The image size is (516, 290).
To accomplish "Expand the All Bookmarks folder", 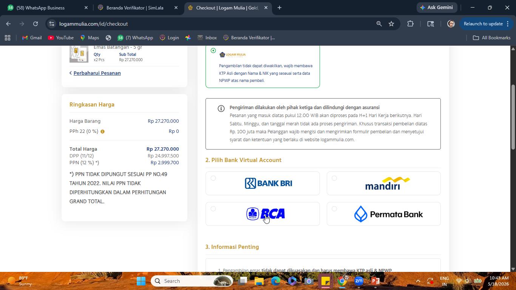I will click(491, 38).
